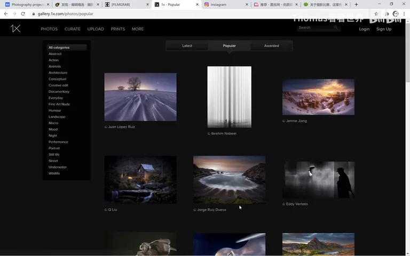Click the address bar URL

[x=65, y=14]
